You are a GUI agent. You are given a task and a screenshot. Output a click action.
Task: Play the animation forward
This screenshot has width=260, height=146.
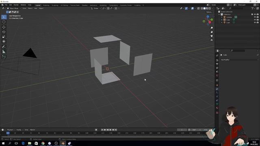(110, 130)
